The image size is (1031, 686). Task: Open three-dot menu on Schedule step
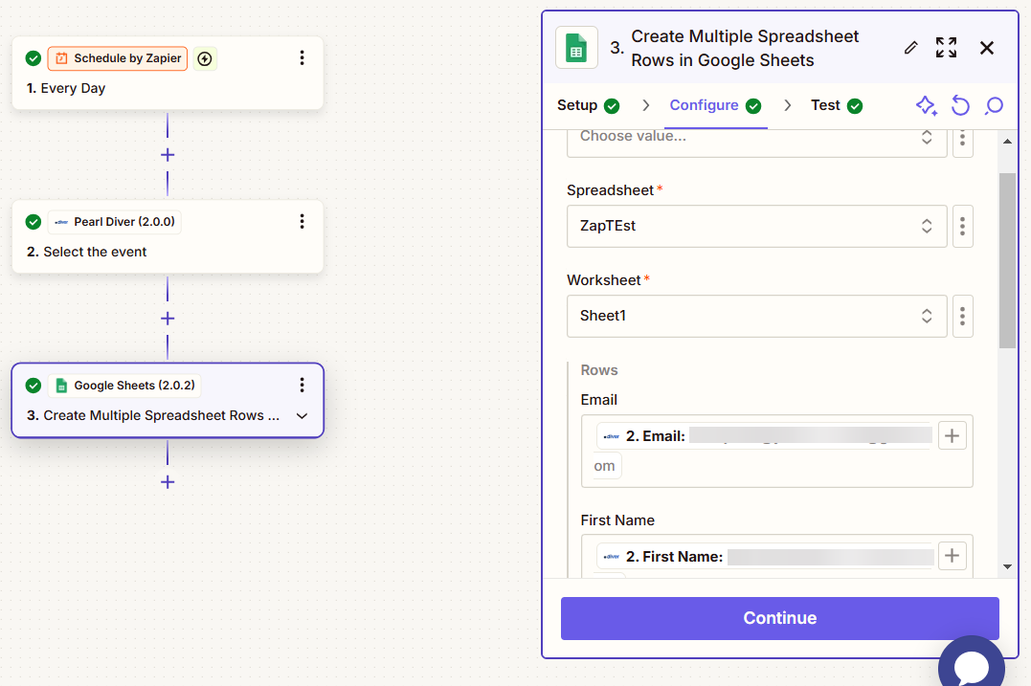[302, 58]
